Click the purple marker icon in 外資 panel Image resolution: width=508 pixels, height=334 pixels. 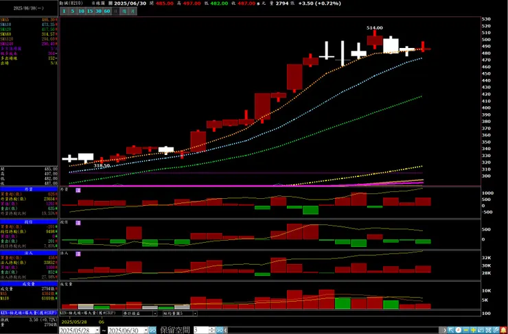tap(78, 190)
